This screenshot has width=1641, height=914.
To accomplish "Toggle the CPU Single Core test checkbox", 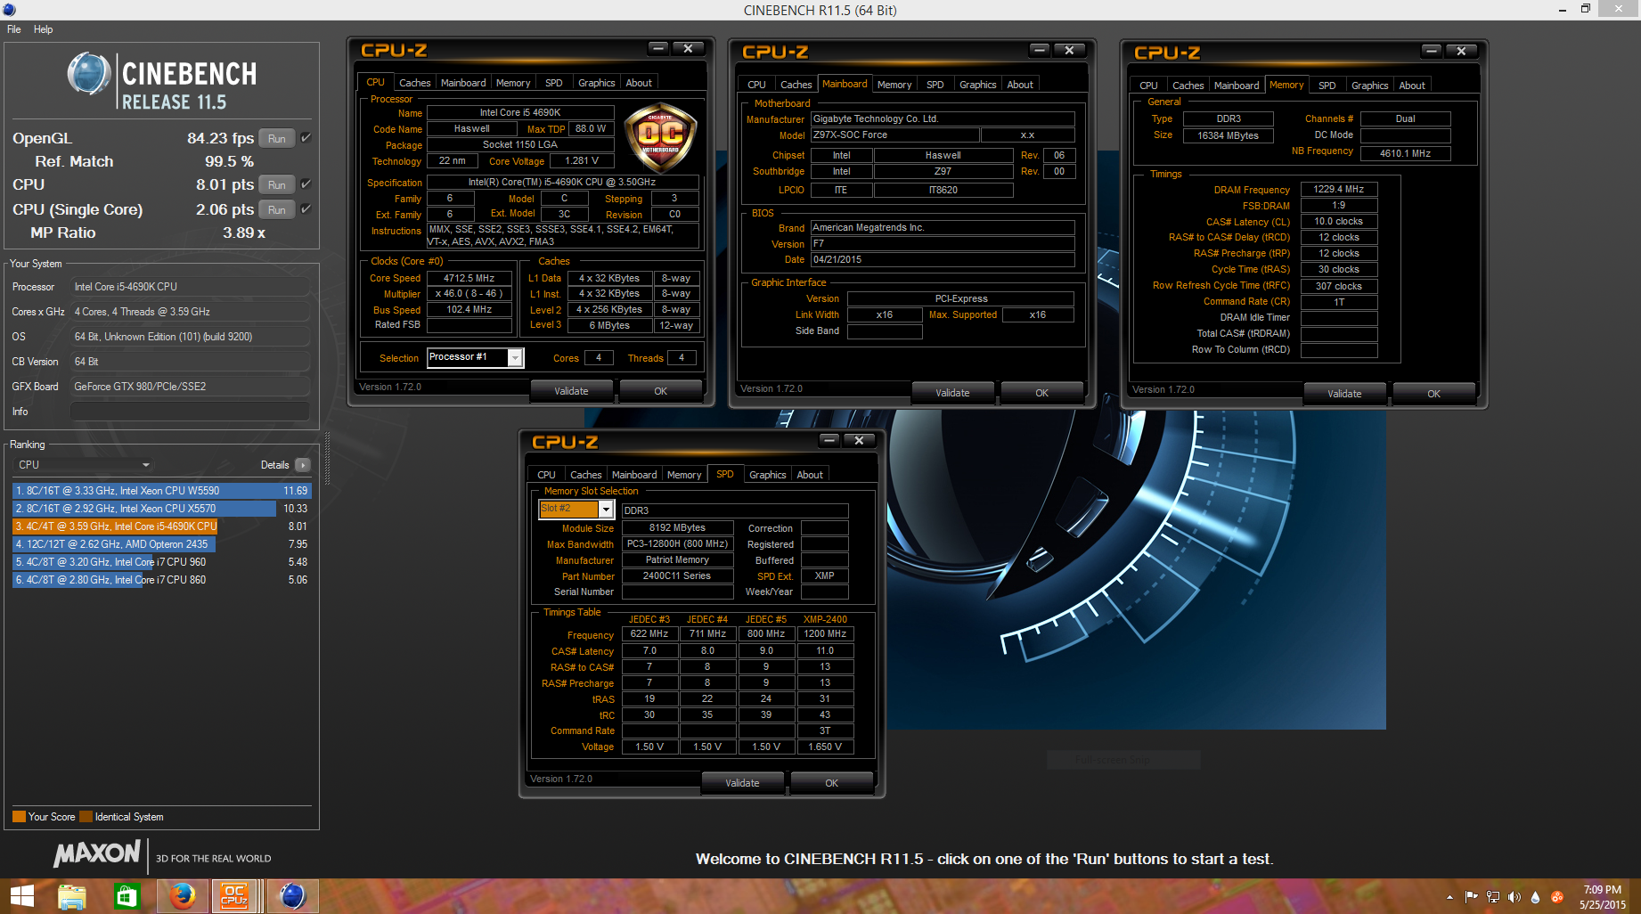I will point(306,209).
